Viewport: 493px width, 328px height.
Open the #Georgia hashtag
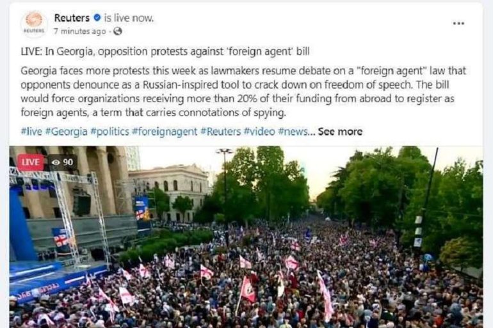coord(66,132)
